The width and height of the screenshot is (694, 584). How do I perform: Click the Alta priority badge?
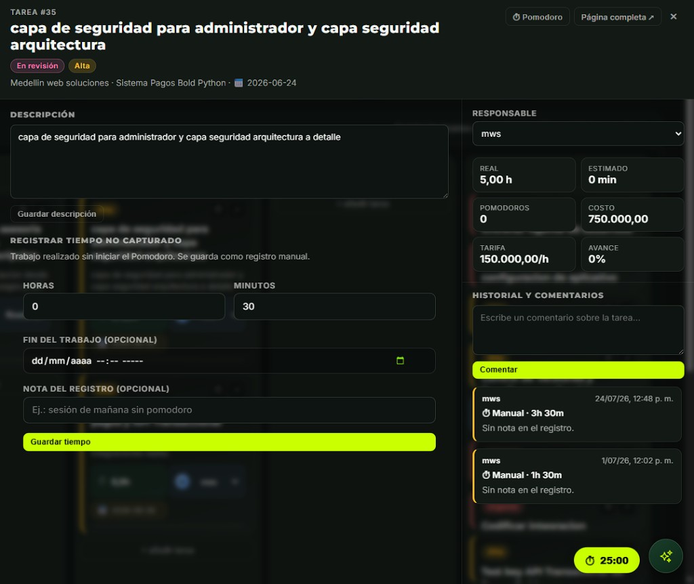point(82,66)
